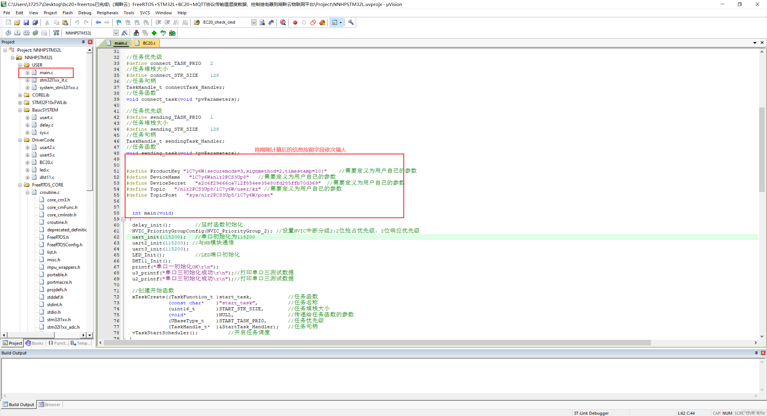Collapse main function fold marker at line 59
The width and height of the screenshot is (767, 416).
click(x=123, y=219)
